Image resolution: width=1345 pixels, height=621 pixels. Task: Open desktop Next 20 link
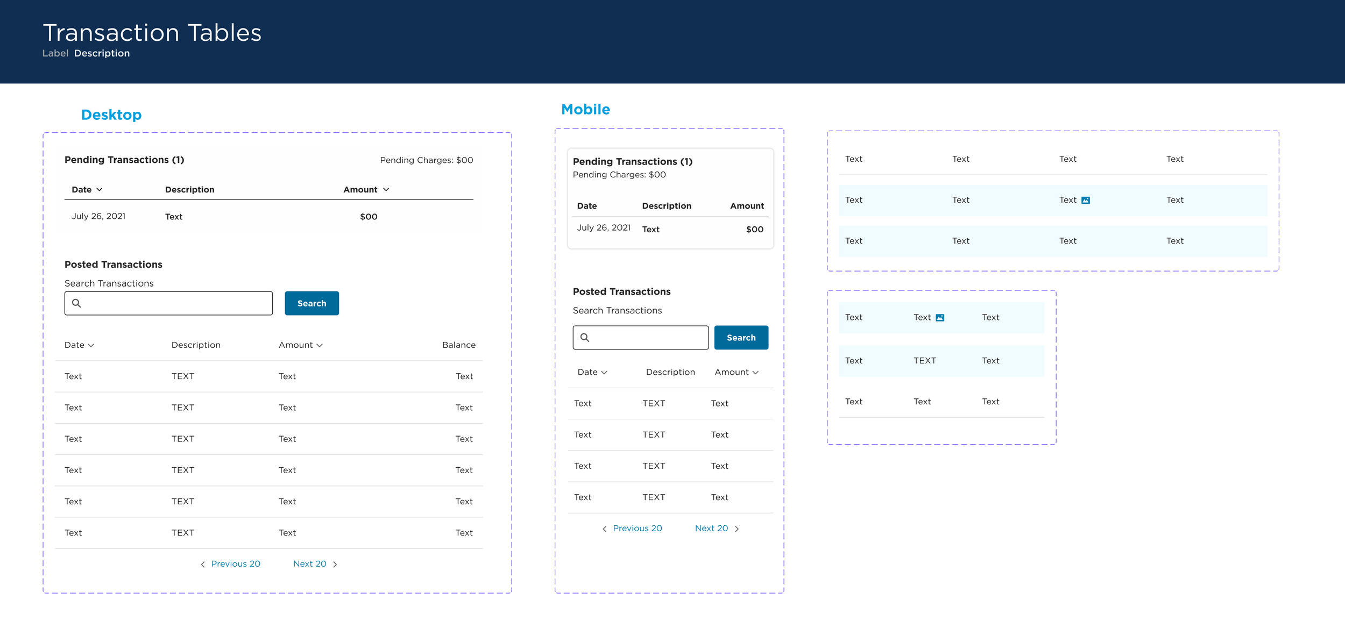[310, 564]
